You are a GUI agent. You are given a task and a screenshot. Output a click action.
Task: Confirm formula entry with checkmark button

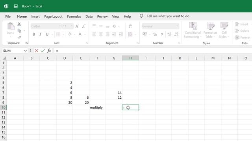click(43, 51)
